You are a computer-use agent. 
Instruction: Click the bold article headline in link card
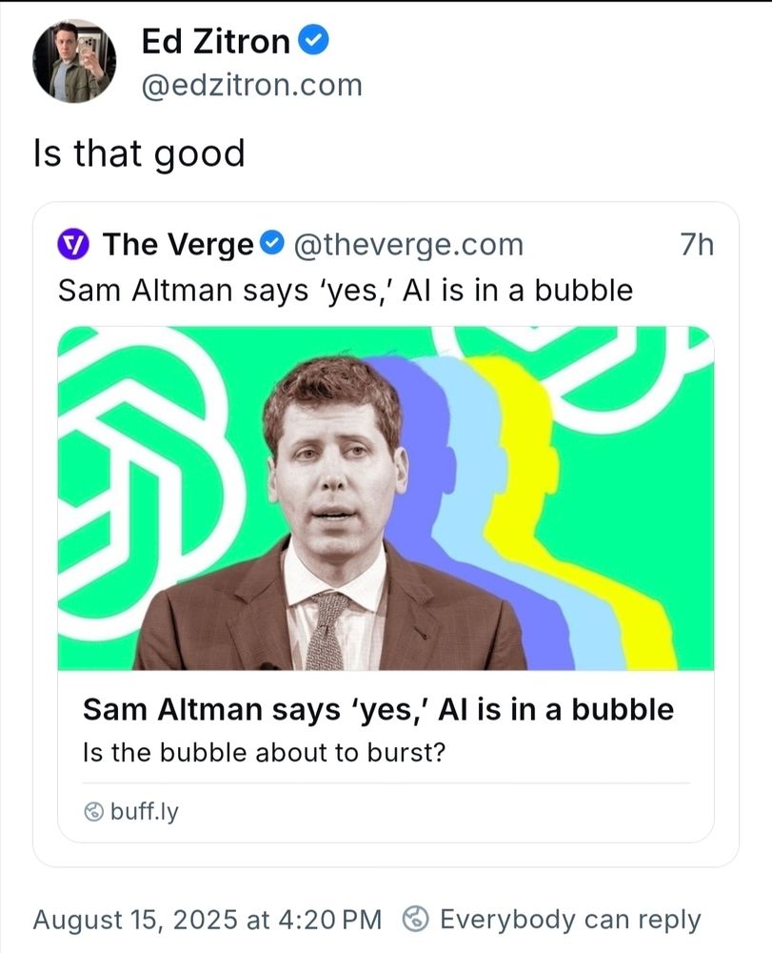point(378,709)
